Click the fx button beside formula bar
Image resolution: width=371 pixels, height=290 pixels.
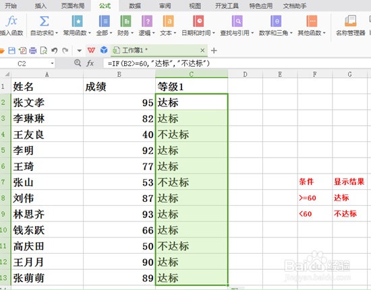[x=90, y=63]
